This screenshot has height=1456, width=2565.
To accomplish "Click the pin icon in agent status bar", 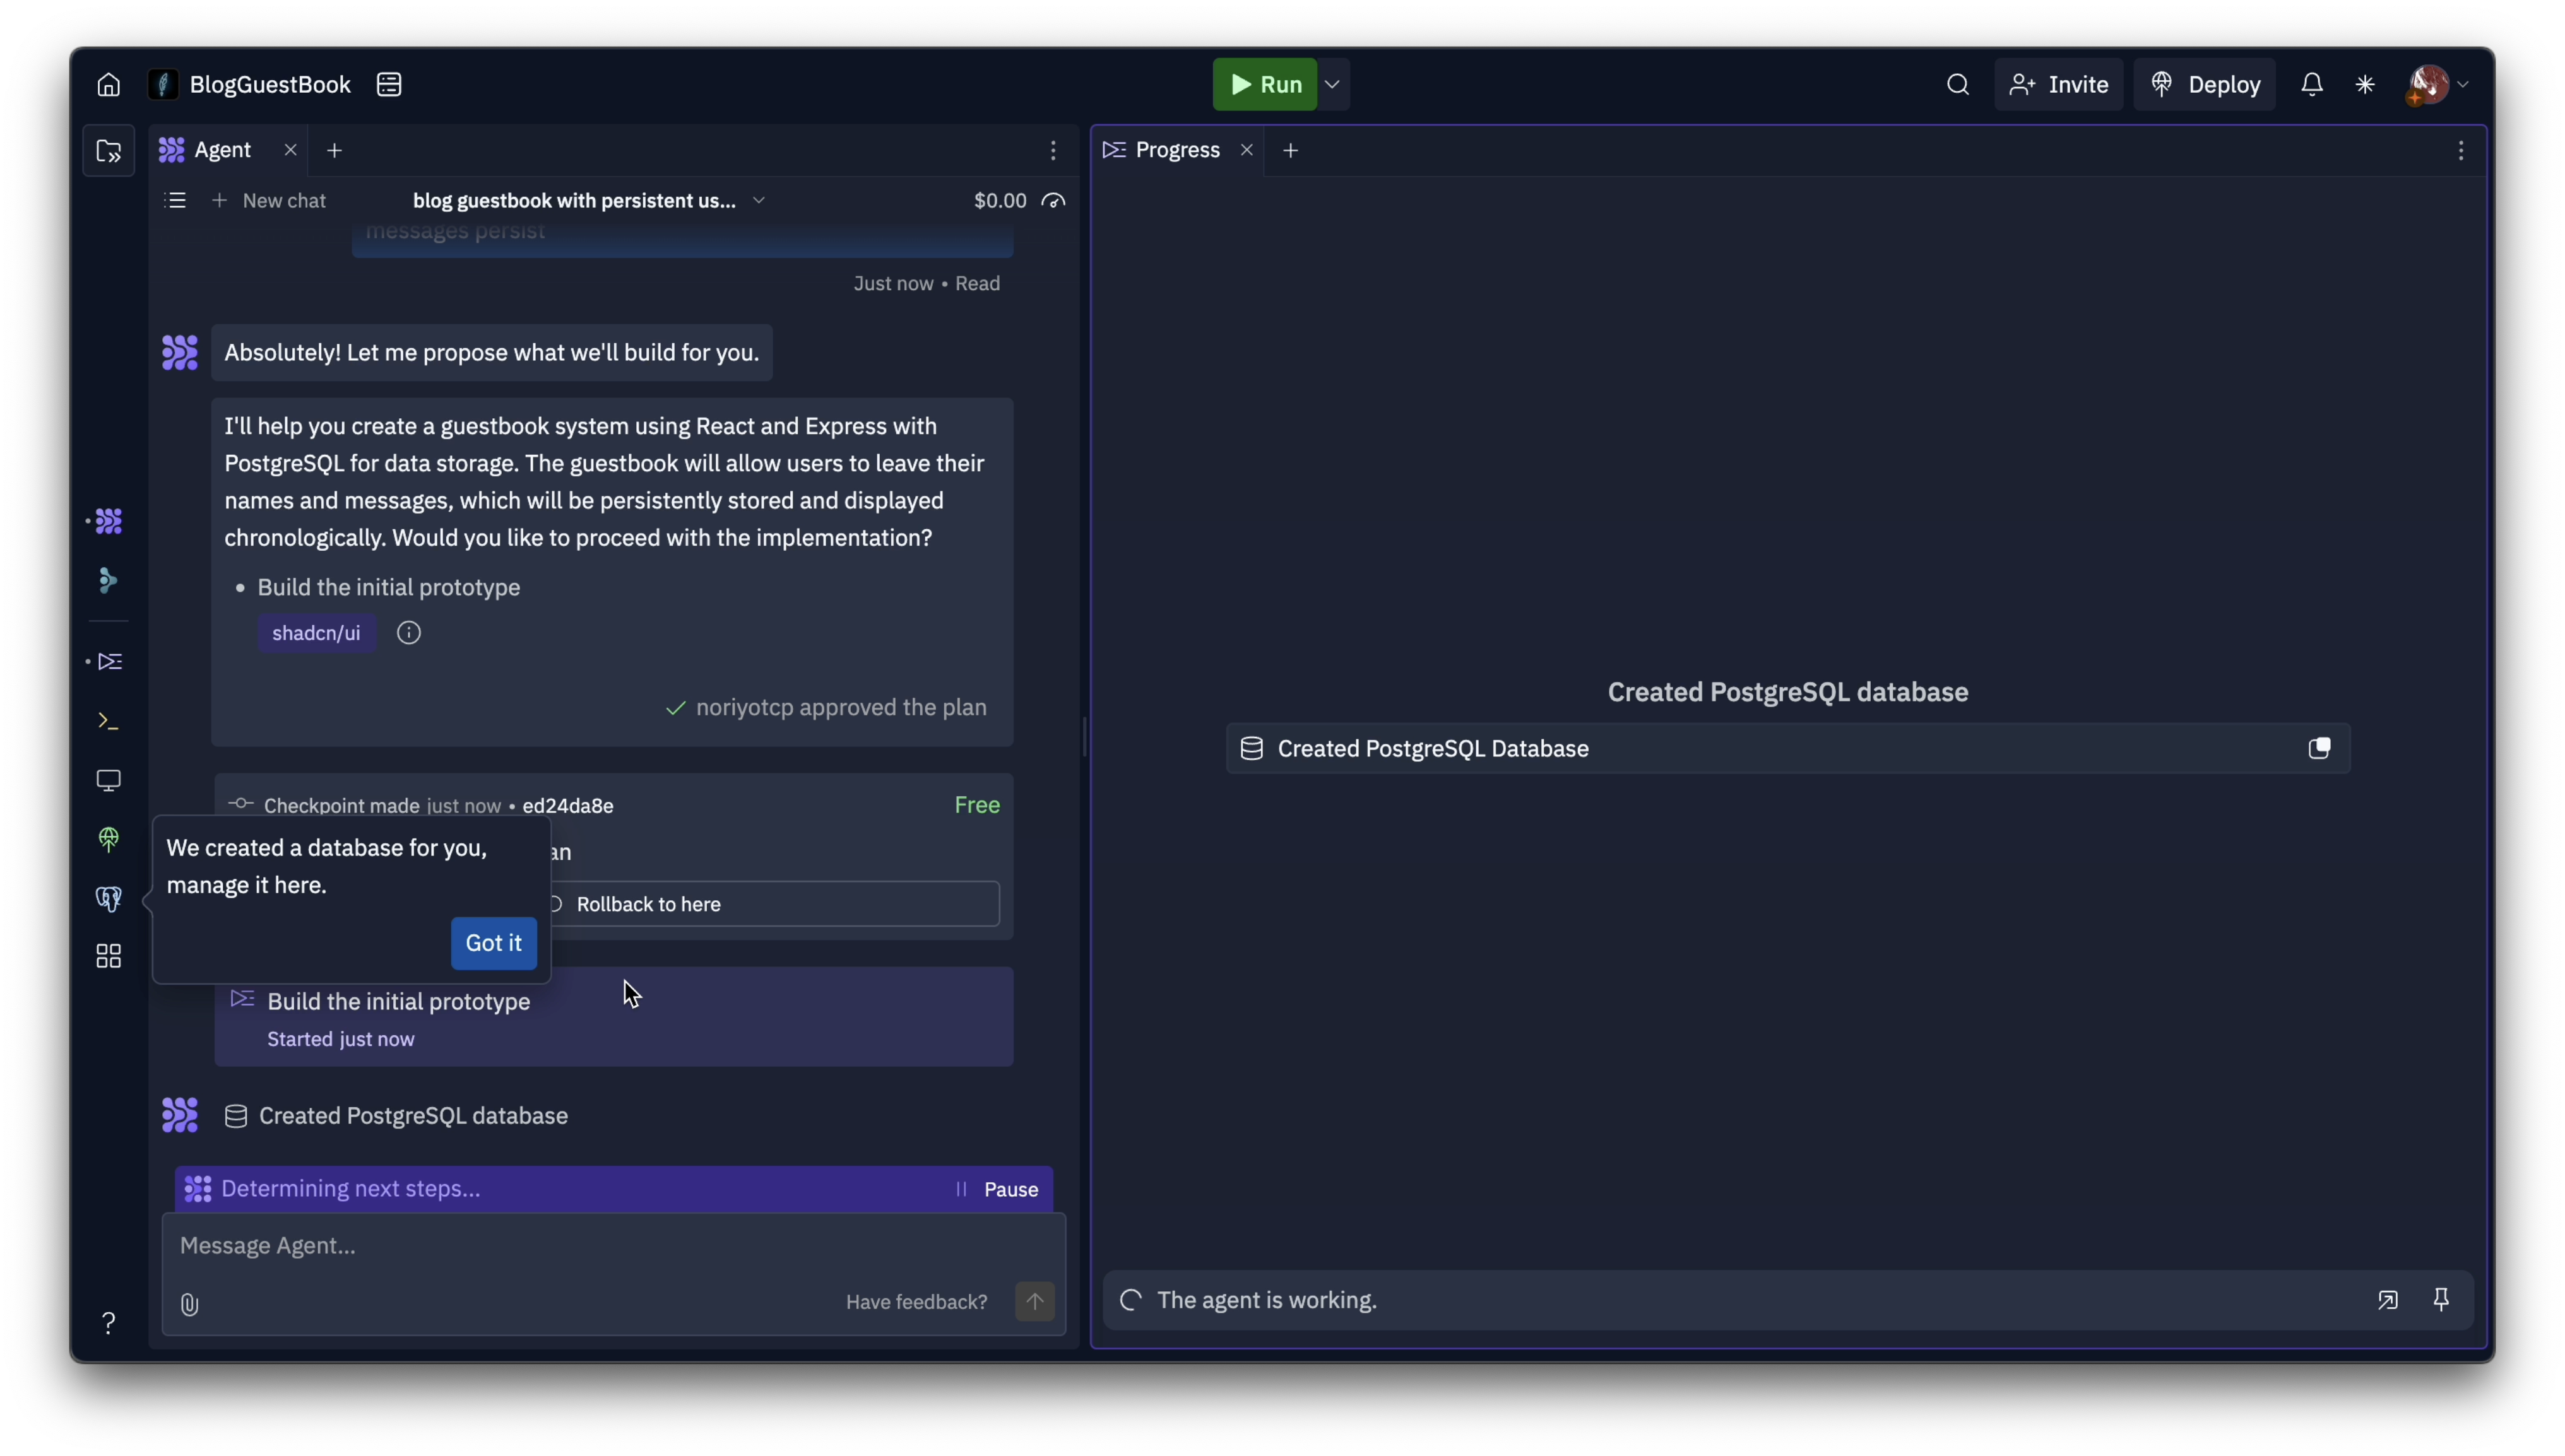I will tap(2441, 1300).
